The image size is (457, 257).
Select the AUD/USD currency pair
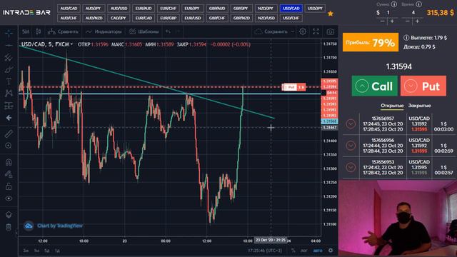(x=119, y=9)
